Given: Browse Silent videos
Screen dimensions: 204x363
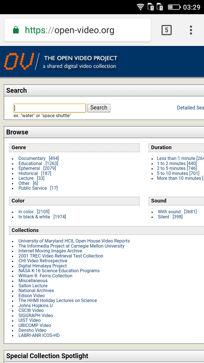Looking at the screenshot, I should pyautogui.click(x=164, y=217).
